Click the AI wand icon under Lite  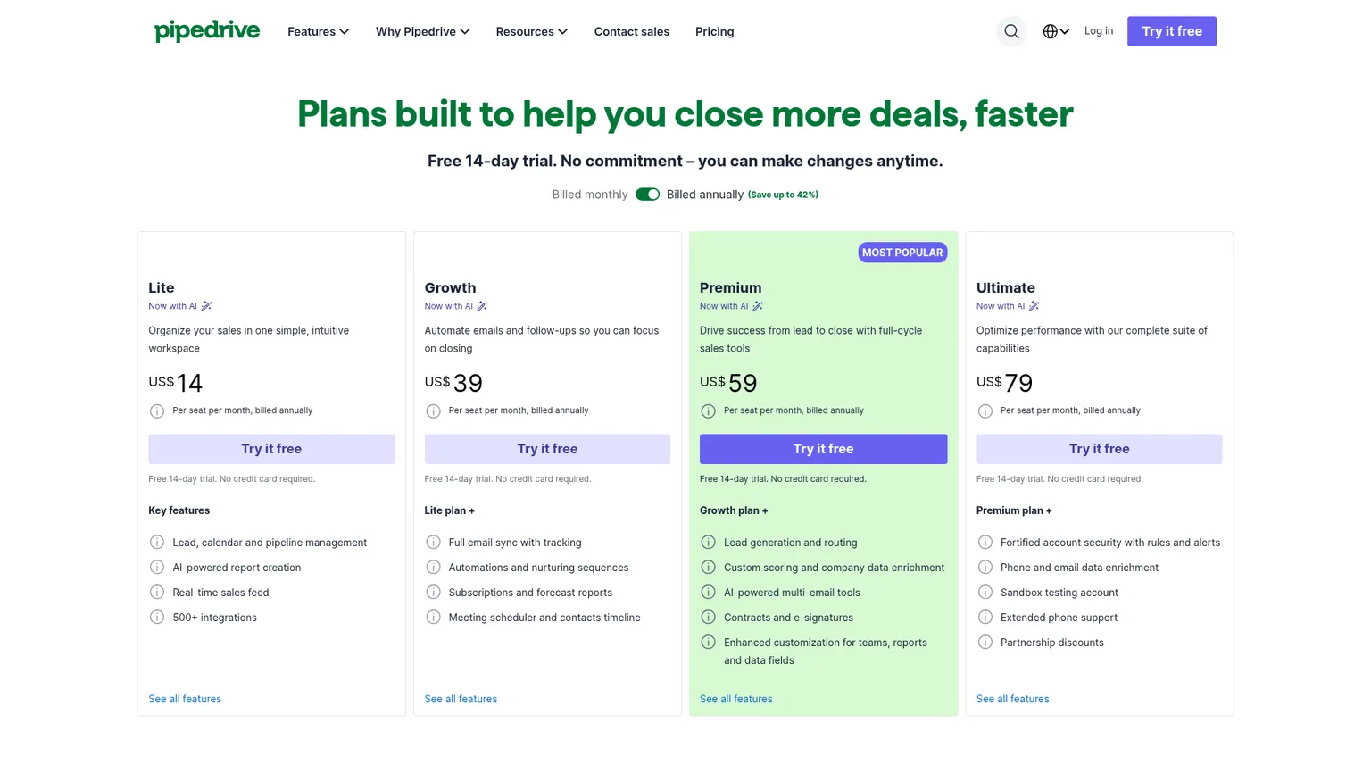pyautogui.click(x=206, y=306)
